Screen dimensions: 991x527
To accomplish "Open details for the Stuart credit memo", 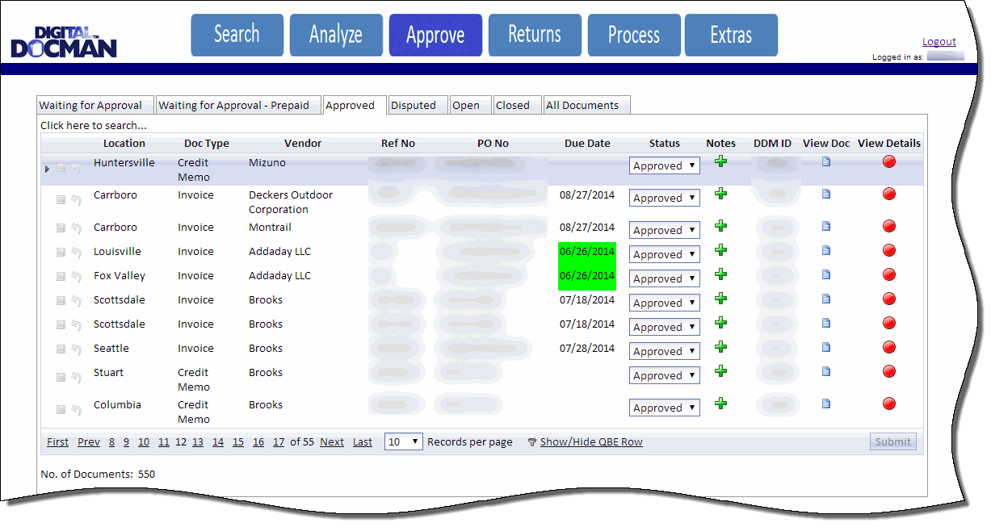I will [889, 371].
